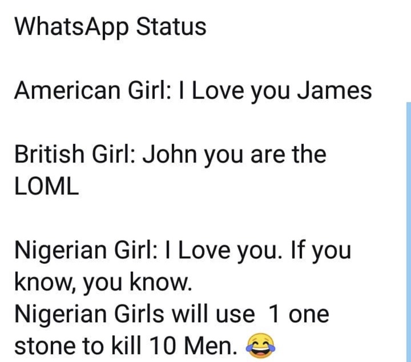Click "Nigerian Girls will use" text
The width and height of the screenshot is (411, 362).
point(135,314)
